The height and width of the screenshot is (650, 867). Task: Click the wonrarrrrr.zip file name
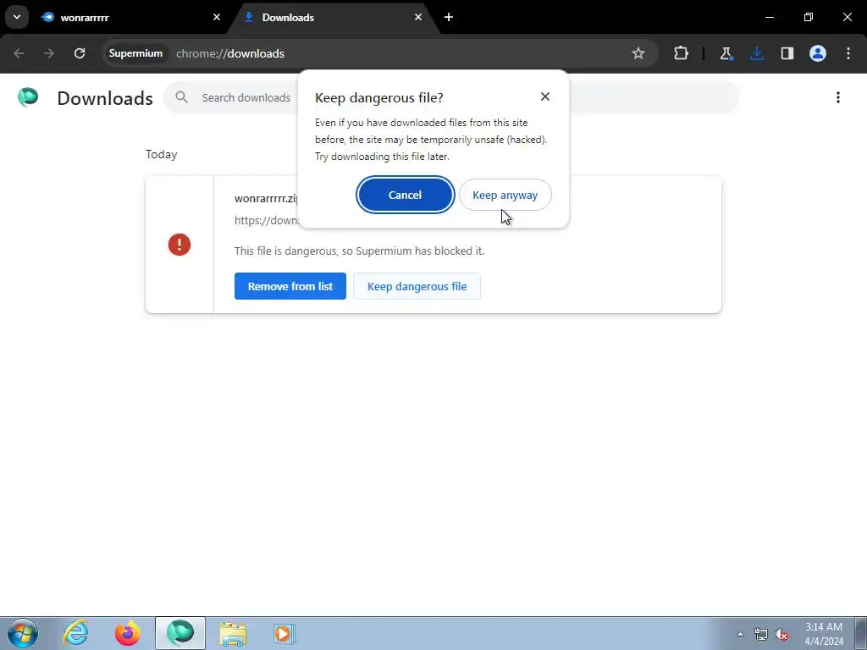click(265, 198)
